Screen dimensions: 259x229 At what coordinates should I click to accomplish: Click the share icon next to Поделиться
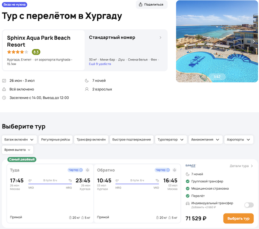point(141,5)
